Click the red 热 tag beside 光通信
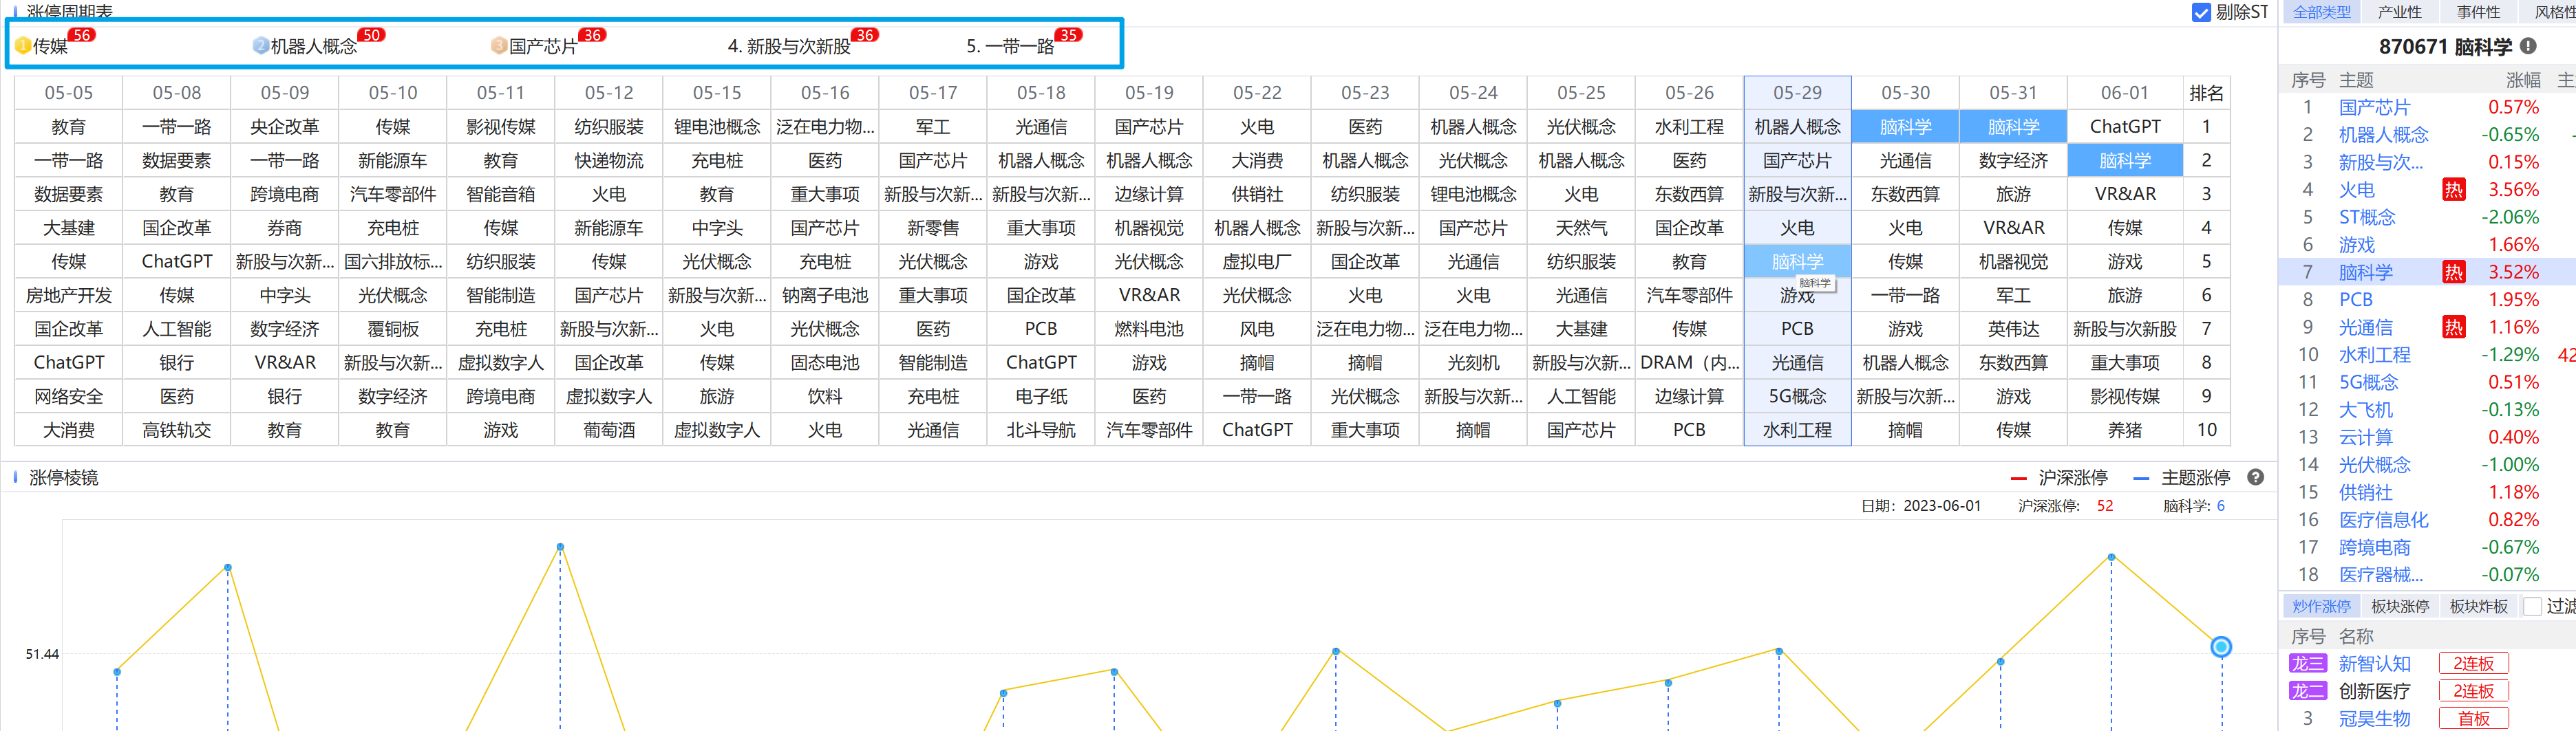The width and height of the screenshot is (2576, 731). 2453,327
